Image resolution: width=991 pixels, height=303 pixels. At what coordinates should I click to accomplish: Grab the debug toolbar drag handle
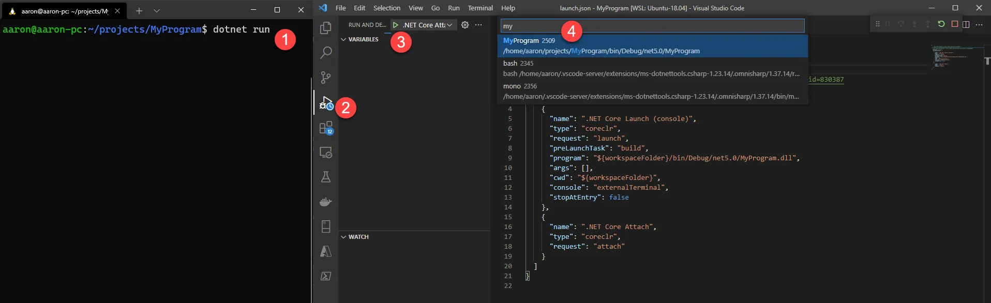tap(877, 24)
